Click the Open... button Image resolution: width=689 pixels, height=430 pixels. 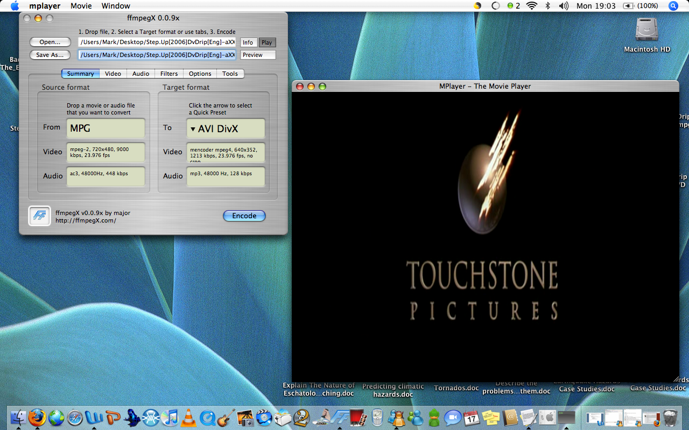tap(50, 42)
